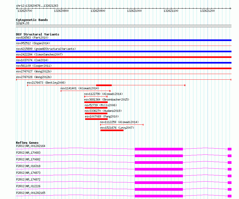This screenshot has height=199, width=239.
Task: Open transcript P2RX2|NM_174872 label
Action: coord(28,179)
